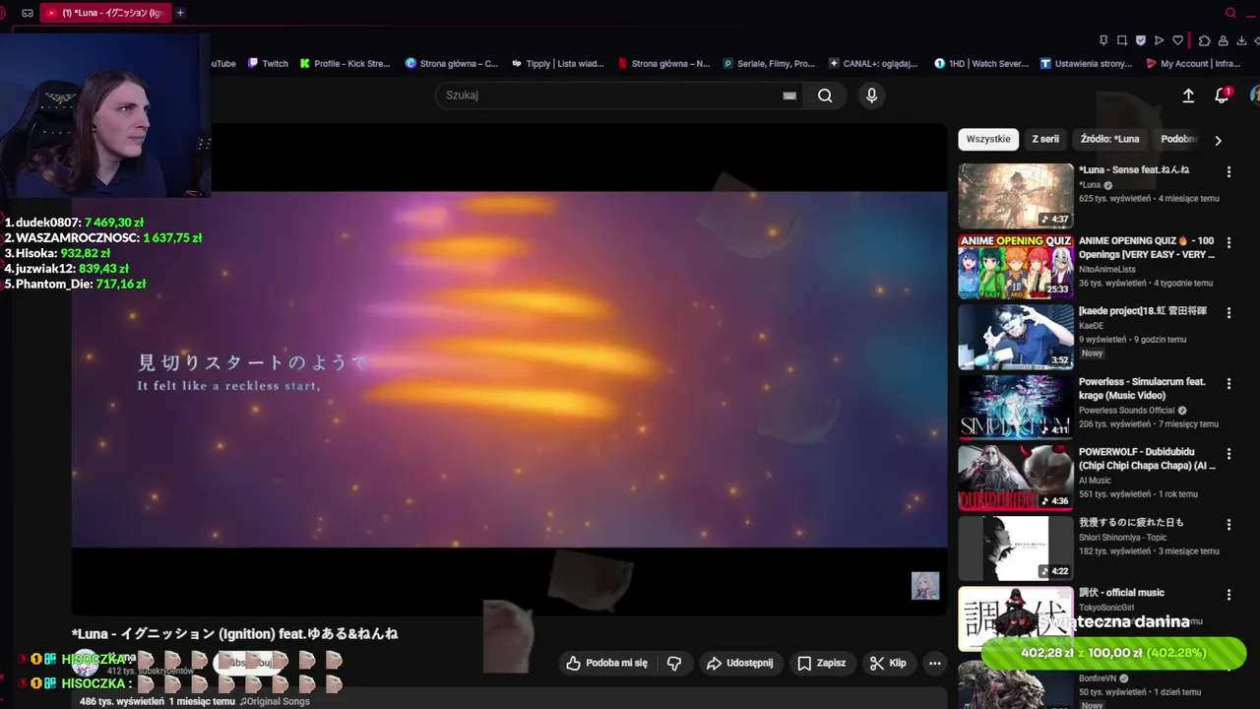Switch to the *Luna Ignition browser tab
This screenshot has height=709, width=1260.
click(105, 13)
